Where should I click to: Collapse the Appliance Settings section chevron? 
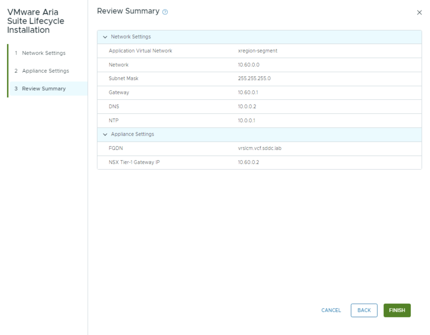(105, 134)
